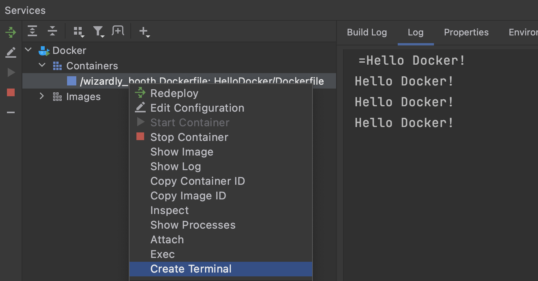Choose Create Terminal from context menu
Viewport: 538px width, 281px height.
pos(191,269)
